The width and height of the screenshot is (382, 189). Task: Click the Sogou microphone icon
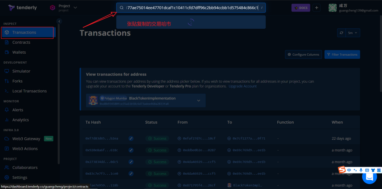pyautogui.click(x=361, y=170)
